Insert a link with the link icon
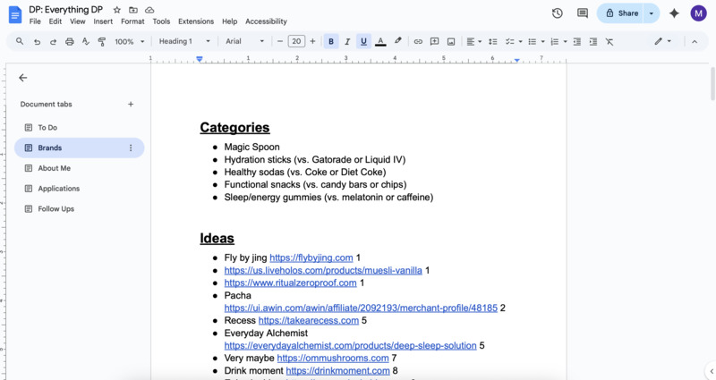The height and width of the screenshot is (380, 716). coord(418,41)
